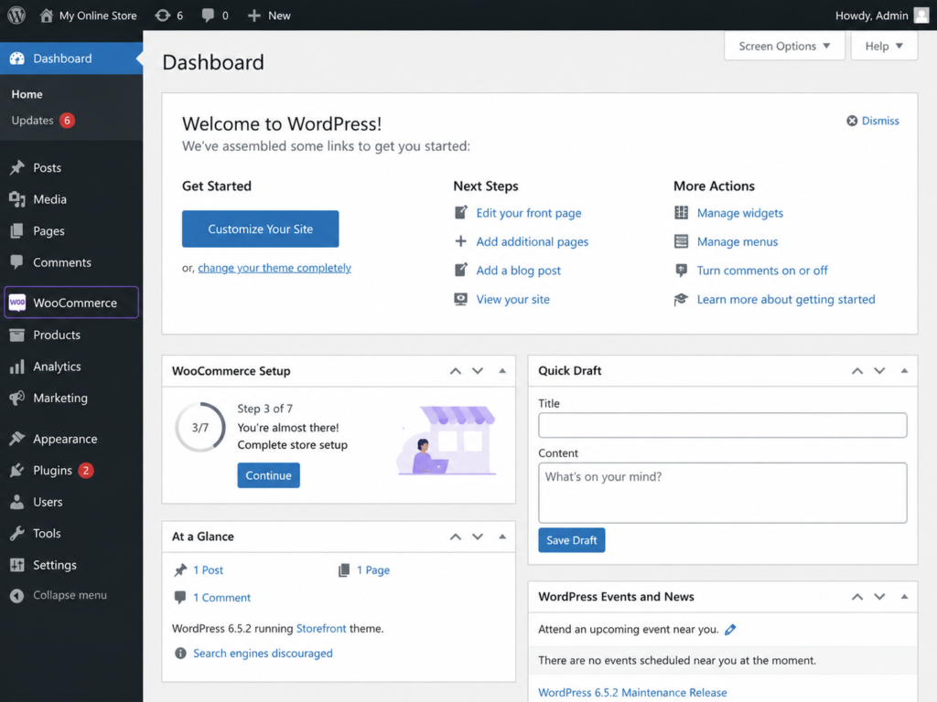This screenshot has width=937, height=702.
Task: Click the plus New icon in admin bar
Action: coord(254,16)
